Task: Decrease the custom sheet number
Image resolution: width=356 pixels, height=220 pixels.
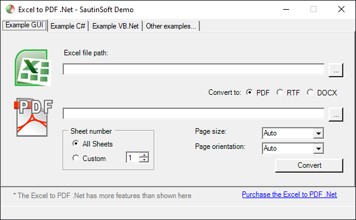Action: pyautogui.click(x=144, y=160)
